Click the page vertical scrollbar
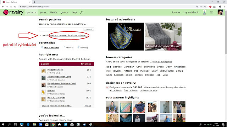 [226, 35]
